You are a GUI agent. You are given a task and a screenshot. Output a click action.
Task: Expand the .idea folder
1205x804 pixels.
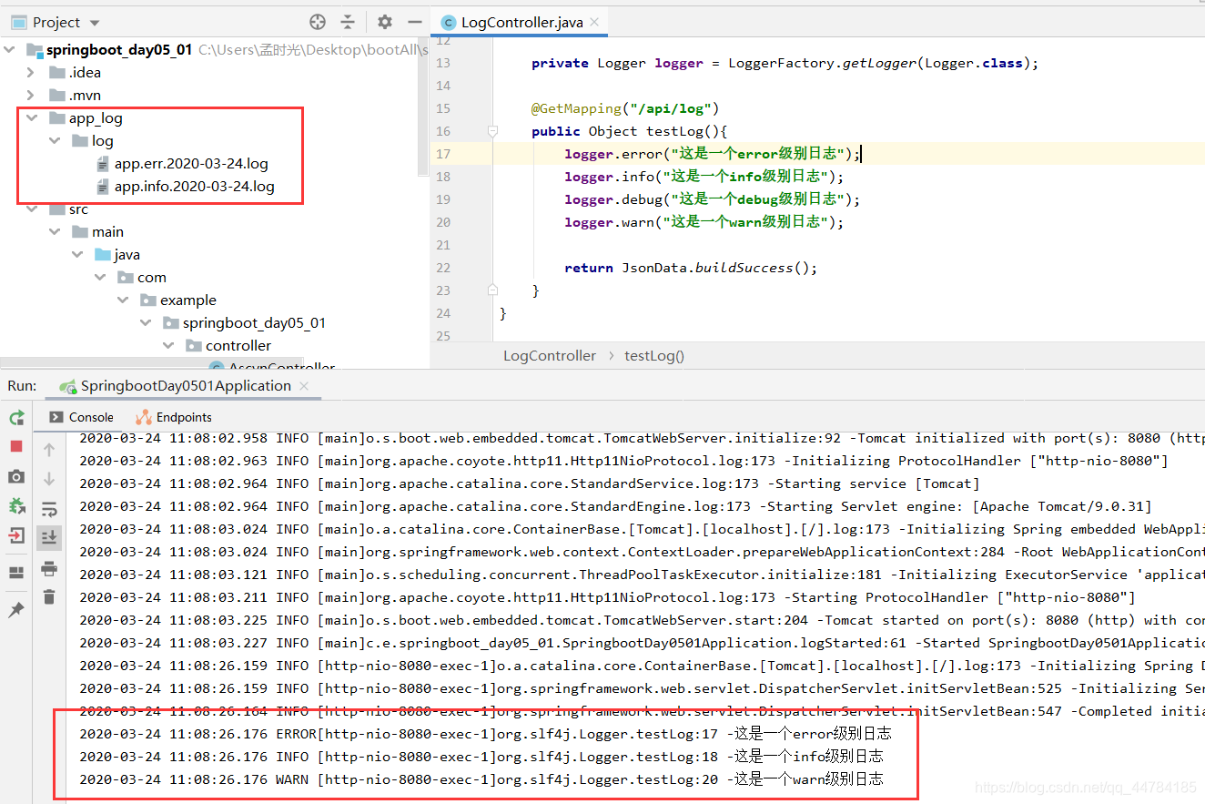33,73
